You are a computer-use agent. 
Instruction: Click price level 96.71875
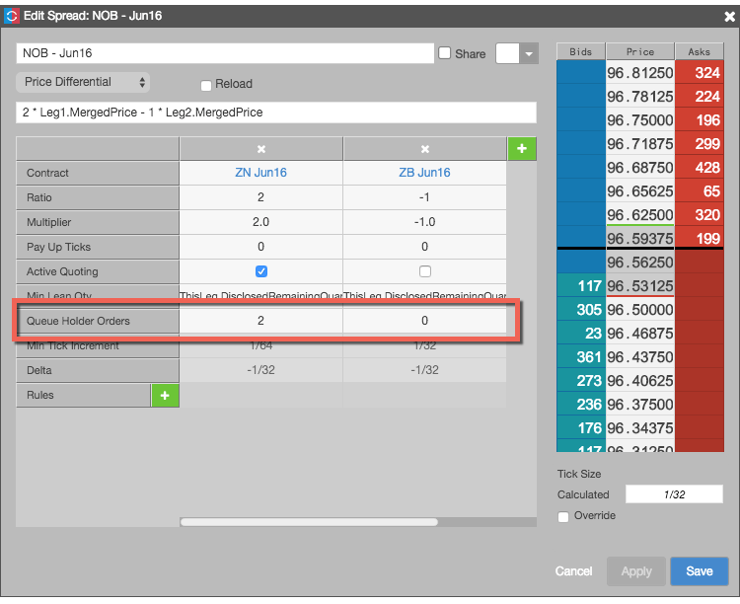coord(640,143)
